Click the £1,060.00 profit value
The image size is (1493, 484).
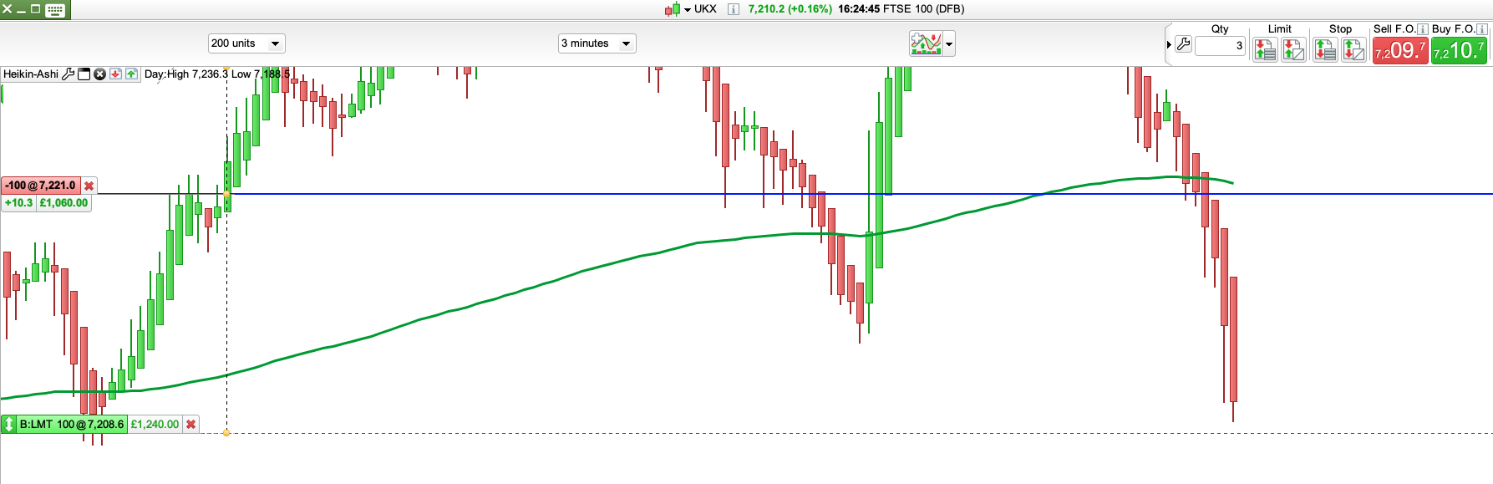point(63,203)
